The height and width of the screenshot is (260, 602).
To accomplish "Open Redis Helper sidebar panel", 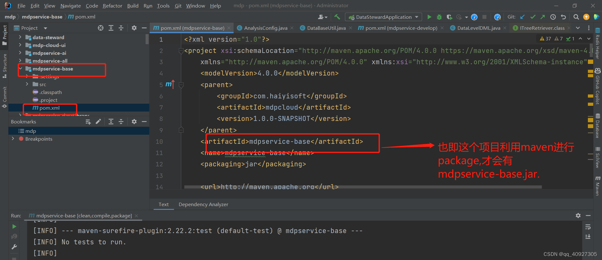I will [x=598, y=43].
